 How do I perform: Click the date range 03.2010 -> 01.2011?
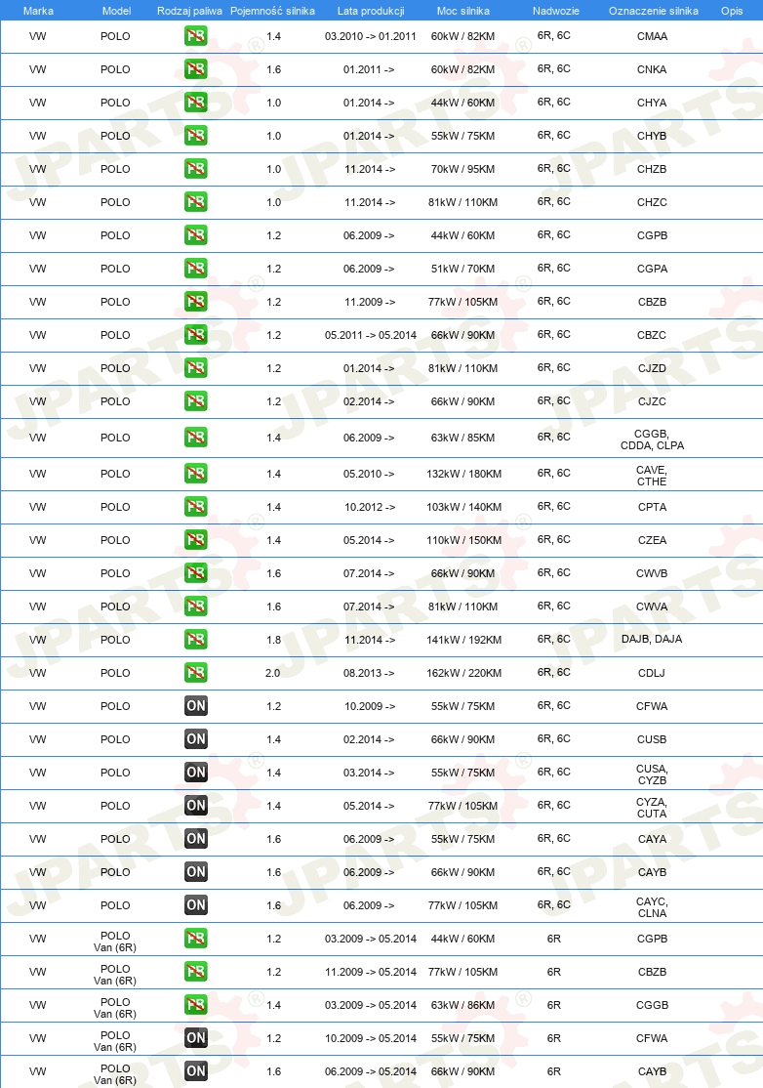(371, 36)
